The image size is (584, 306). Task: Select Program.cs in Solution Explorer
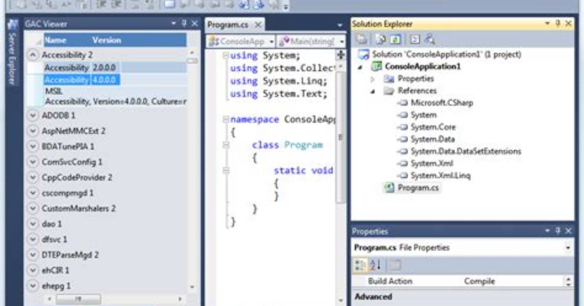point(418,188)
